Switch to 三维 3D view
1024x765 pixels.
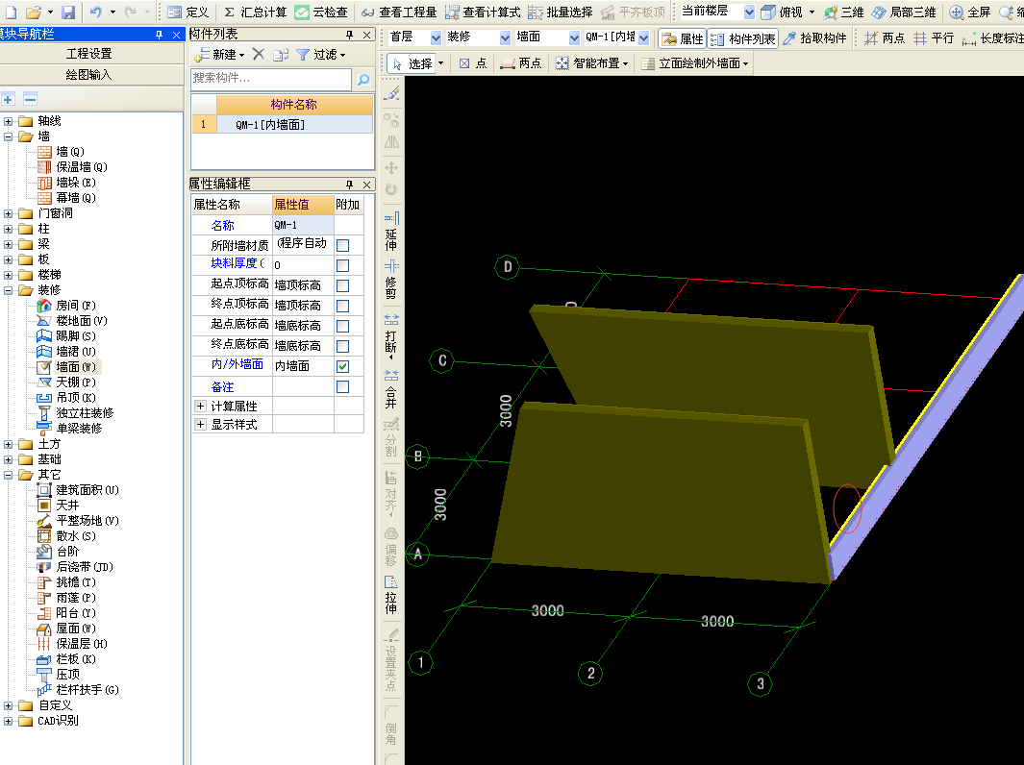click(x=843, y=12)
